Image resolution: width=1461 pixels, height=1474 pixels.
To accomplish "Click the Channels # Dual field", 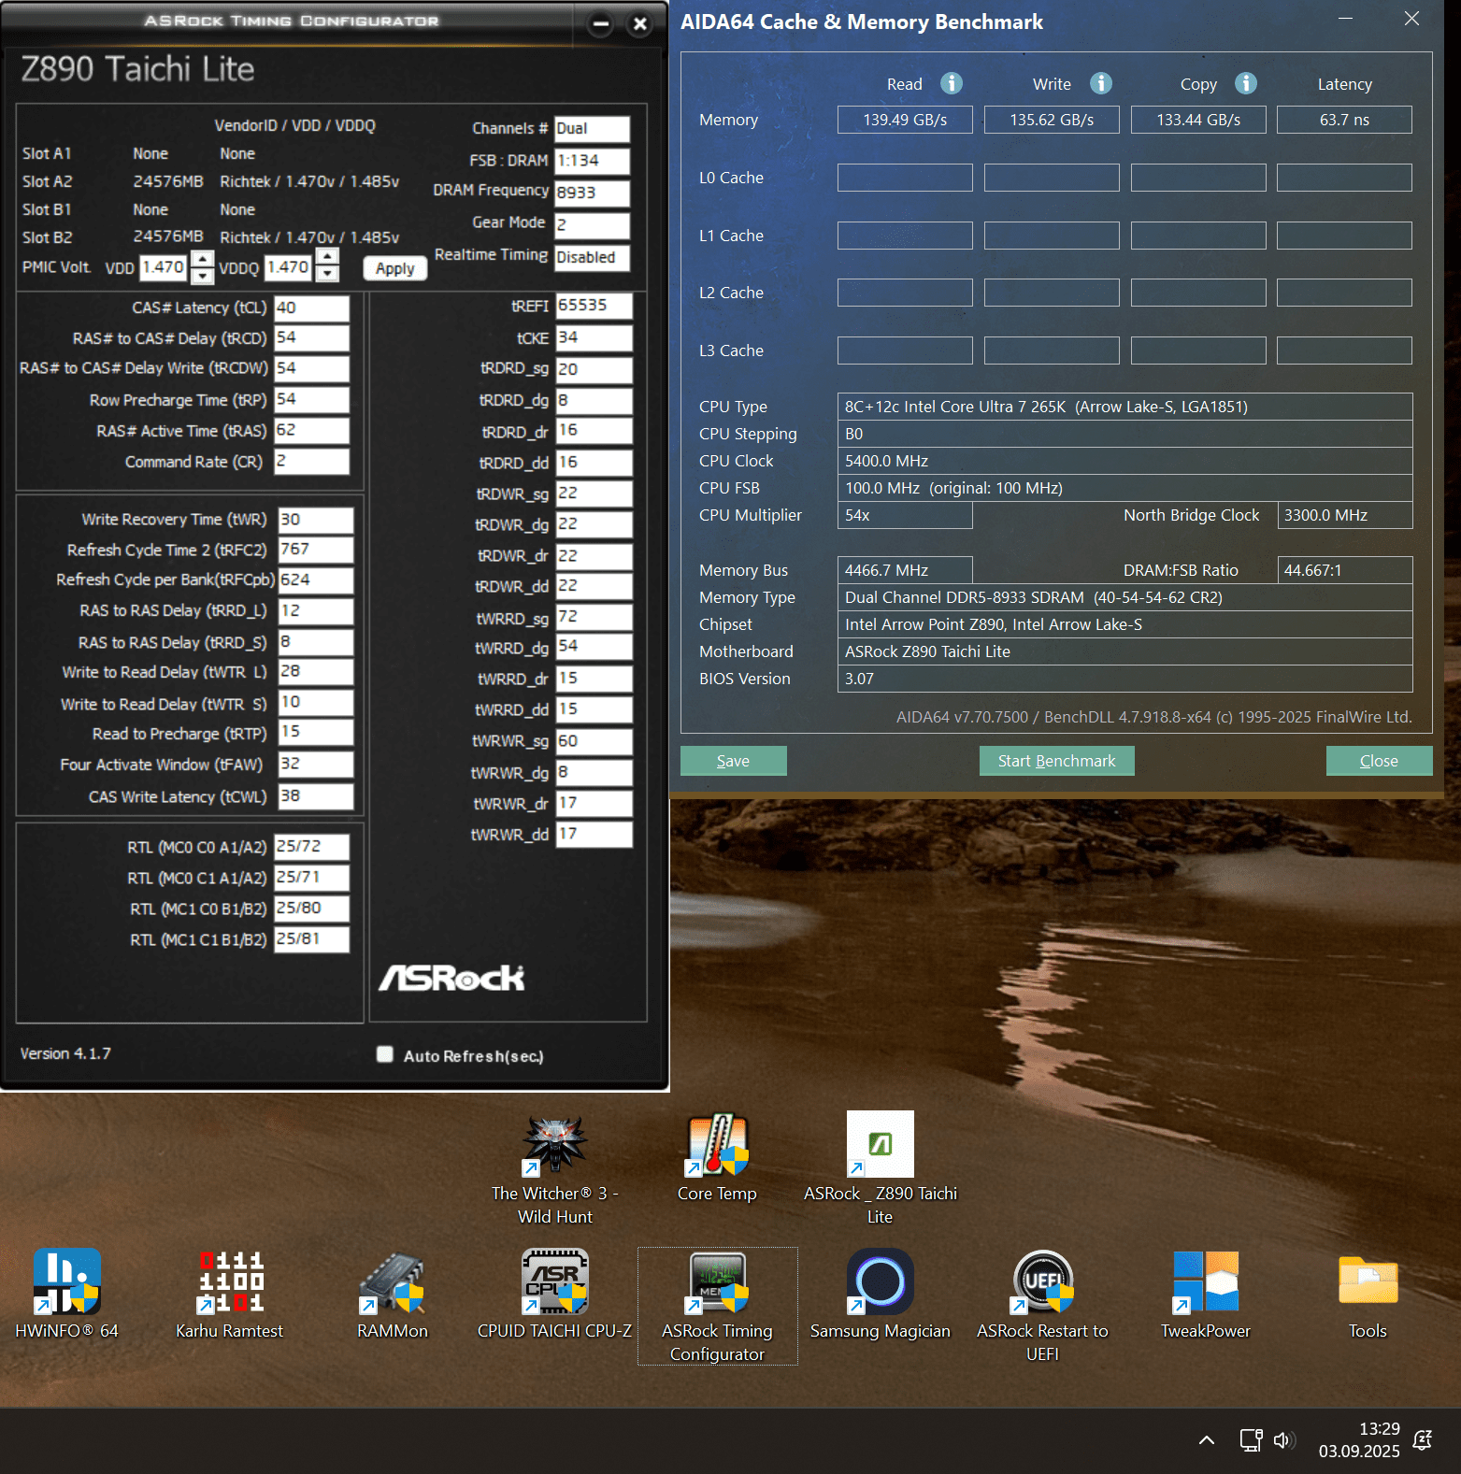I will (x=593, y=128).
